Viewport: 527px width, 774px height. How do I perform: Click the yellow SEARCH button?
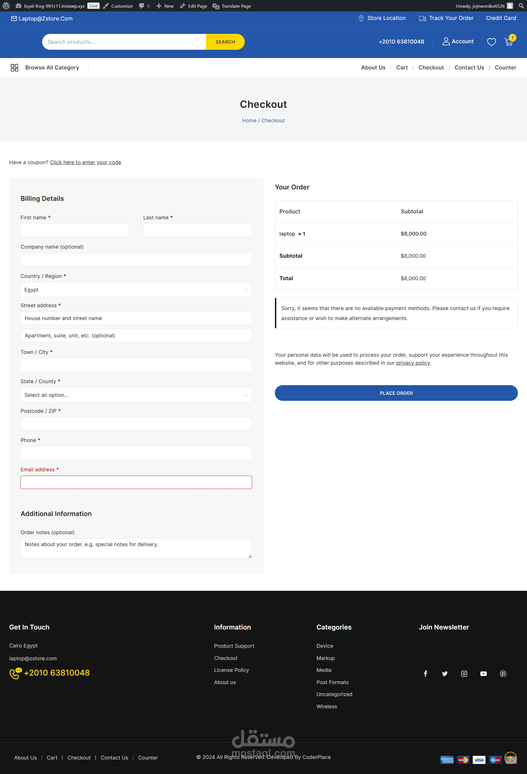[225, 42]
